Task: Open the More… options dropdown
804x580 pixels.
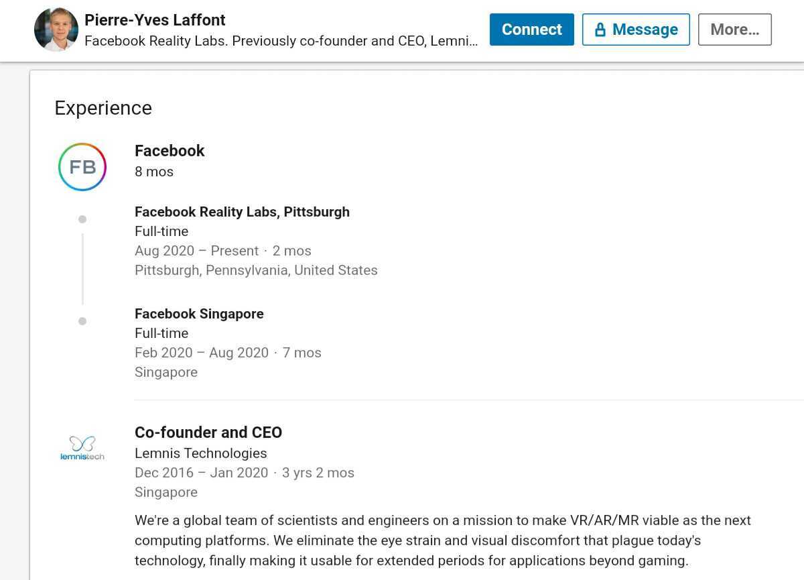Action: click(734, 30)
